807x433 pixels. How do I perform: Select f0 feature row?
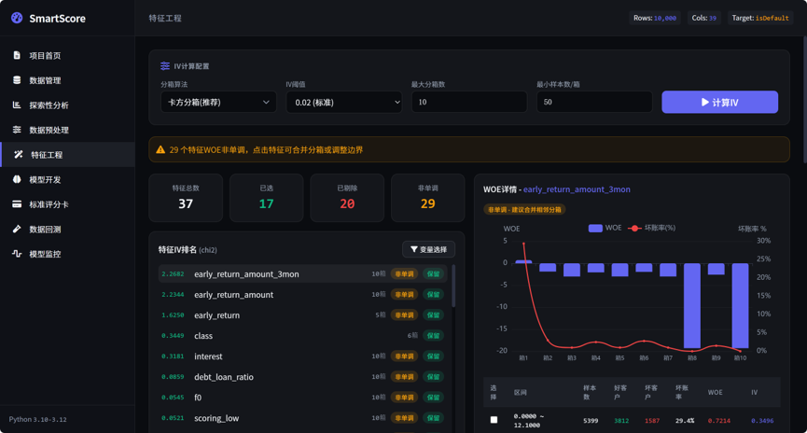302,398
